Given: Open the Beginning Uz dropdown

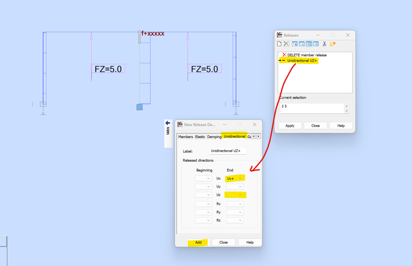Looking at the screenshot, I should [x=203, y=195].
